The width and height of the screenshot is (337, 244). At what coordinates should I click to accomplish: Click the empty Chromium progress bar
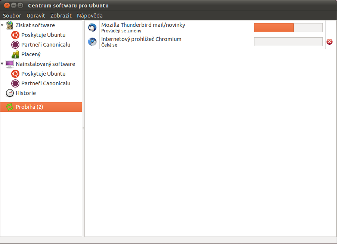[x=288, y=42]
